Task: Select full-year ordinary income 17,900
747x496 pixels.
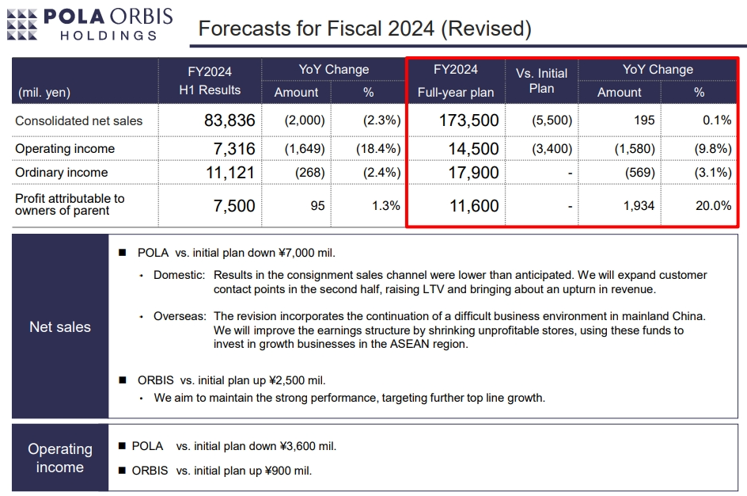Action: [473, 173]
